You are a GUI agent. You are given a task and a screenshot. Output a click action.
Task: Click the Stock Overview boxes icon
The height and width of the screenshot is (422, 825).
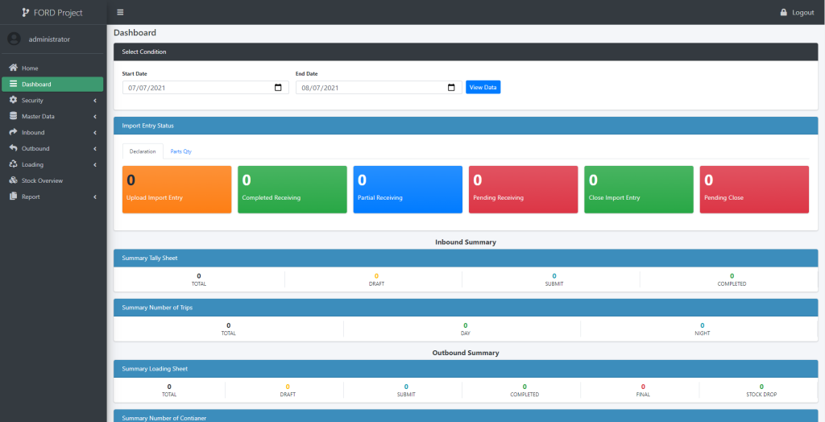coord(13,180)
